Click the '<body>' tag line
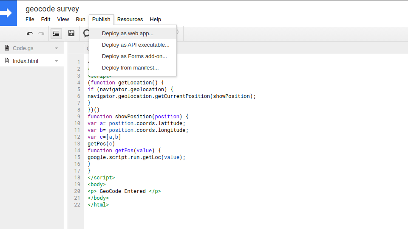Screen dimensions: 408x229 96,184
